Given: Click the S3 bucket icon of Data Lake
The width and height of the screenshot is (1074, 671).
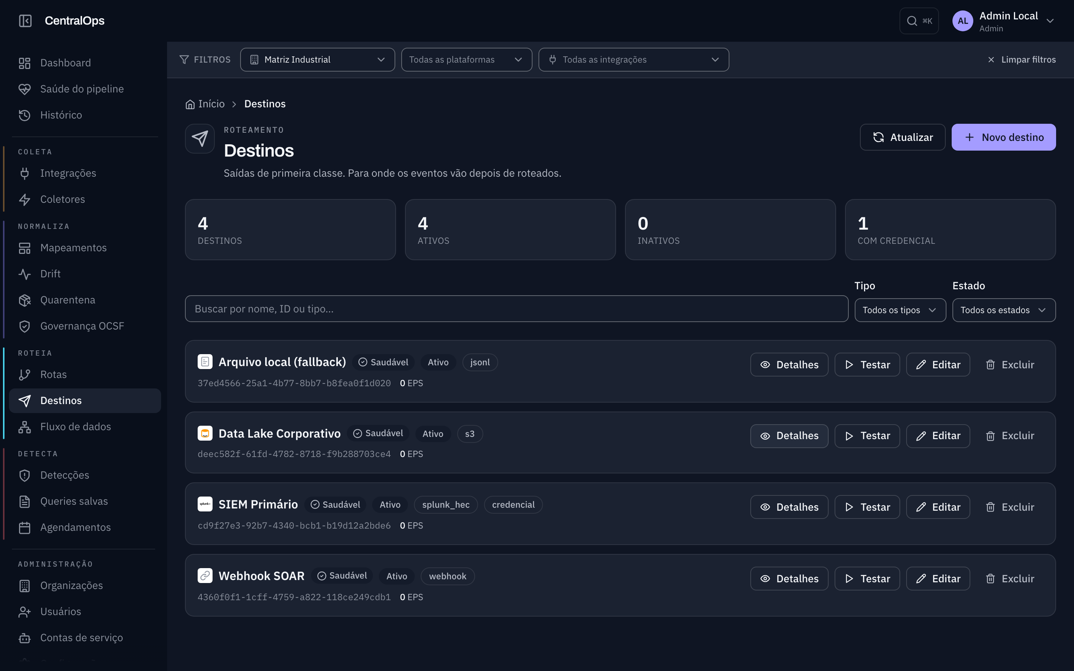Looking at the screenshot, I should pyautogui.click(x=205, y=433).
